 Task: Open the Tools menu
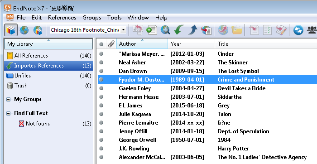pos(114,18)
